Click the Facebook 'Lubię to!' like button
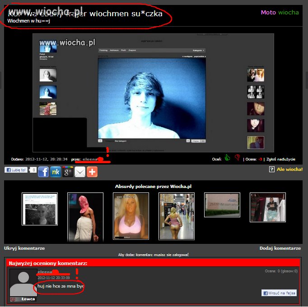This screenshot has width=308, height=307. (16, 170)
